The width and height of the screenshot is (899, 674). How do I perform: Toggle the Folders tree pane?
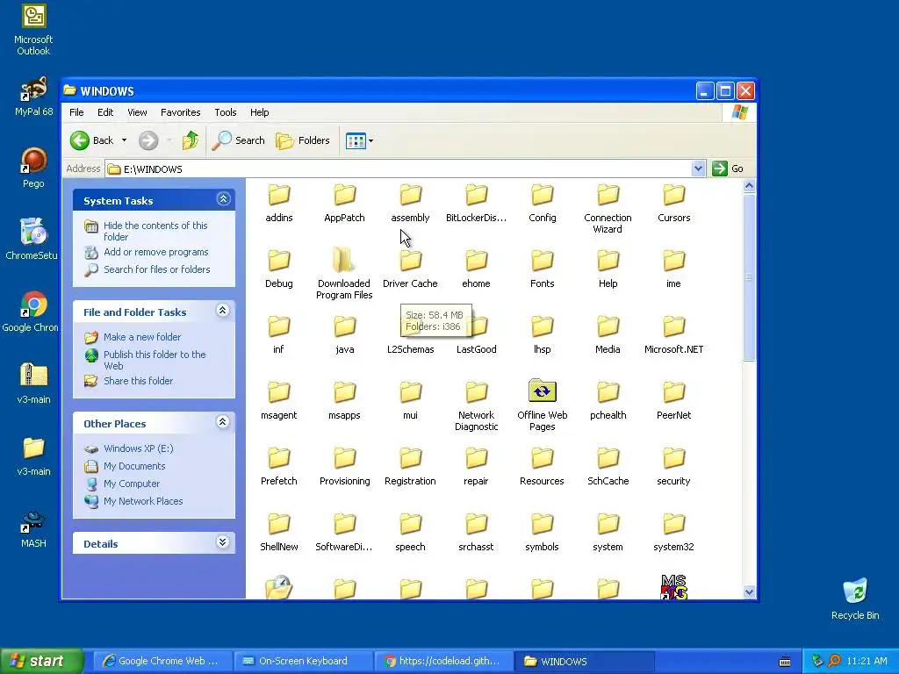pyautogui.click(x=303, y=140)
